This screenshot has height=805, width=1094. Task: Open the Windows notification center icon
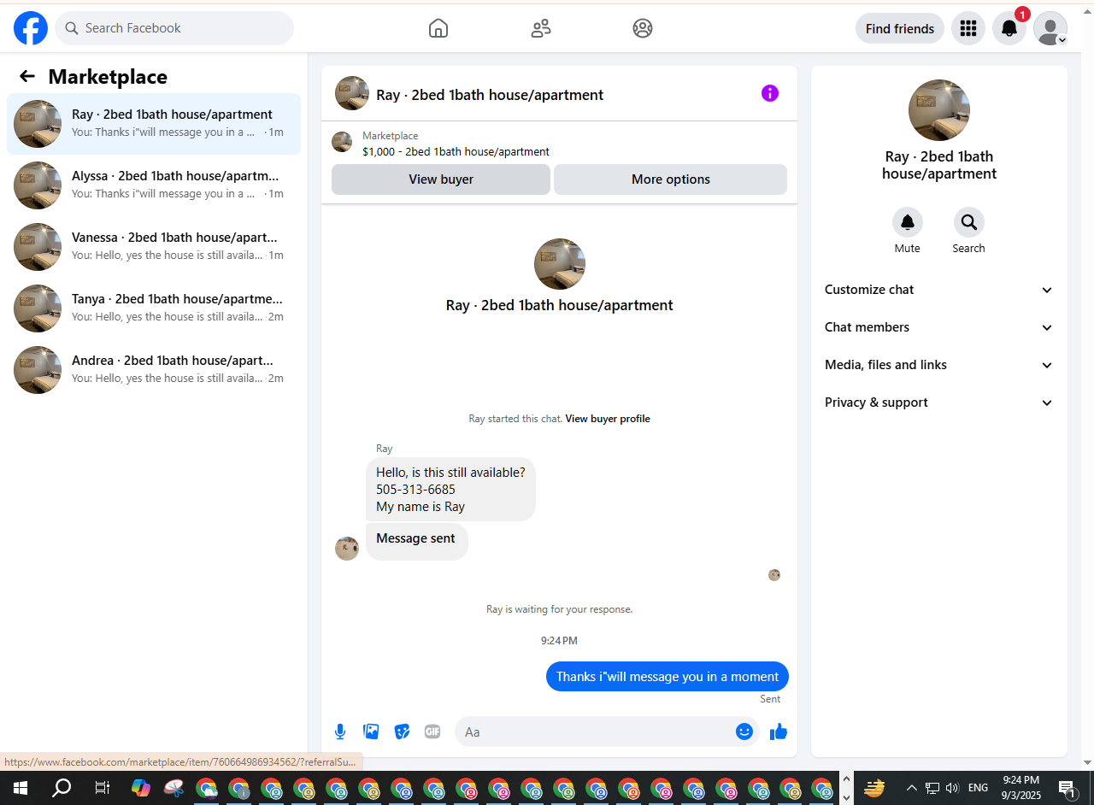1068,788
